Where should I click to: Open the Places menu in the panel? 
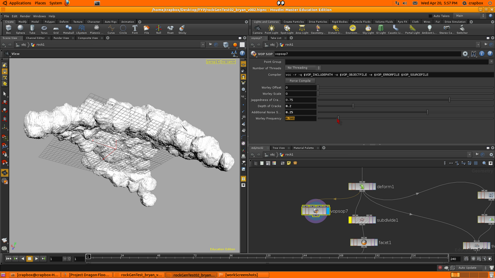[x=40, y=3]
